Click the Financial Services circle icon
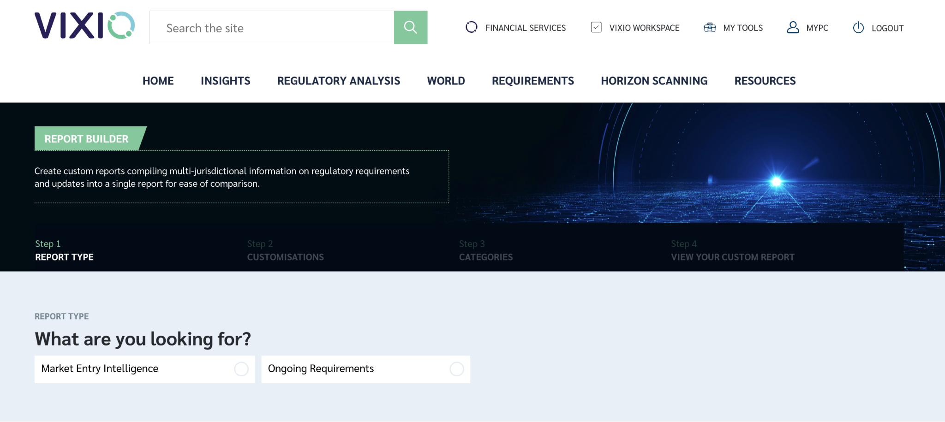Screen dimensions: 945x422 click(x=472, y=27)
